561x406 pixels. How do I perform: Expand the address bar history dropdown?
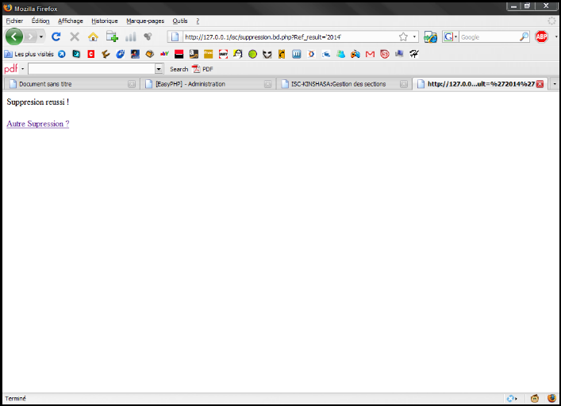coord(414,36)
